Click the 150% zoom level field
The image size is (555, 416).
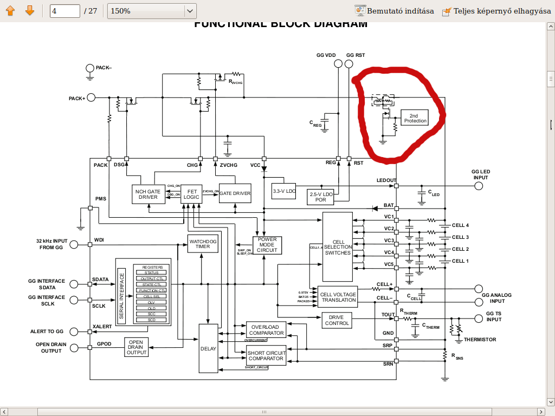pos(146,11)
